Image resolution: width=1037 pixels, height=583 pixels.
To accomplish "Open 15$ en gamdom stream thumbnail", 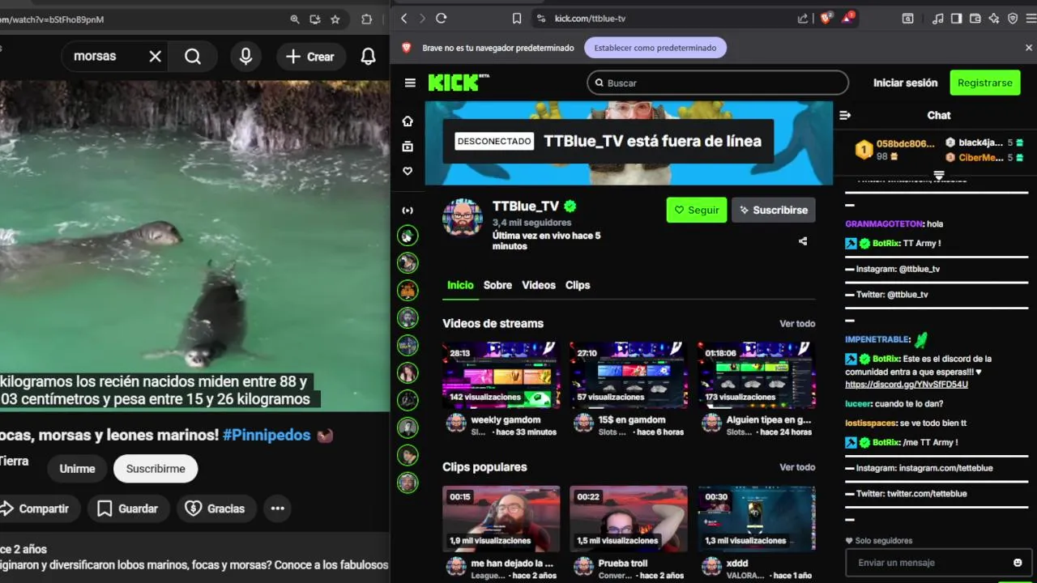I will pyautogui.click(x=629, y=375).
